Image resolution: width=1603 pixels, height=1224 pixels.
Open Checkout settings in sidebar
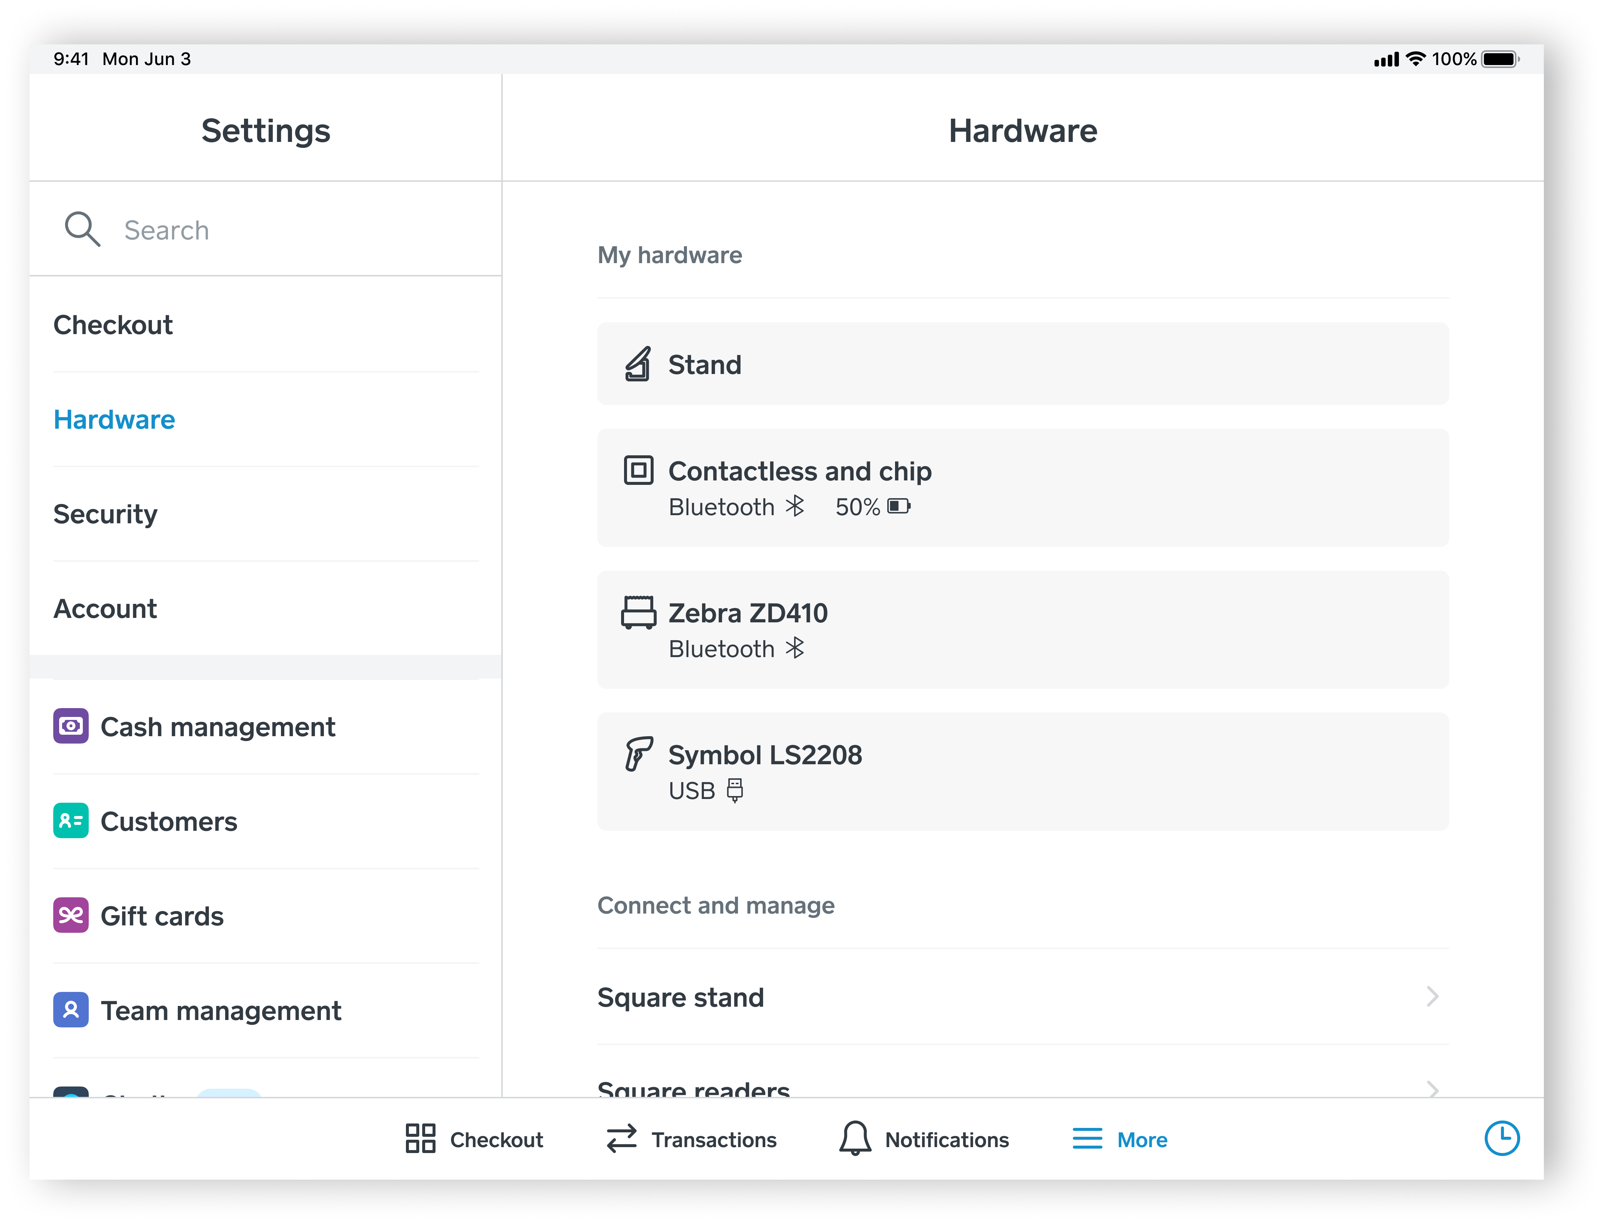point(265,325)
